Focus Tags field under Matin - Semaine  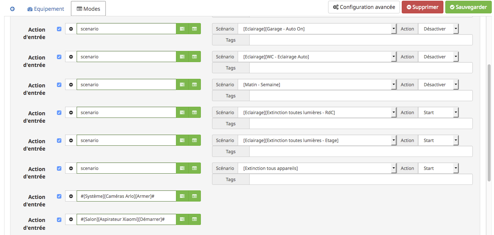click(x=361, y=96)
